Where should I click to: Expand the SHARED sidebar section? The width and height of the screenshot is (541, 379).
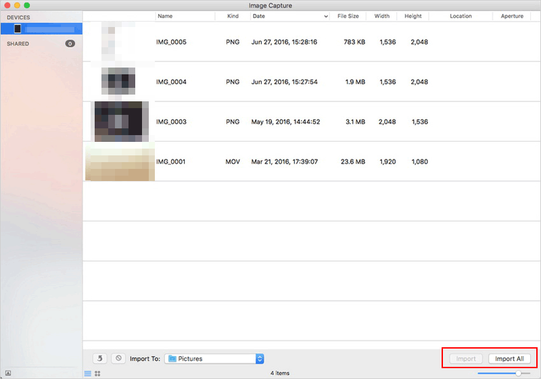tap(18, 44)
